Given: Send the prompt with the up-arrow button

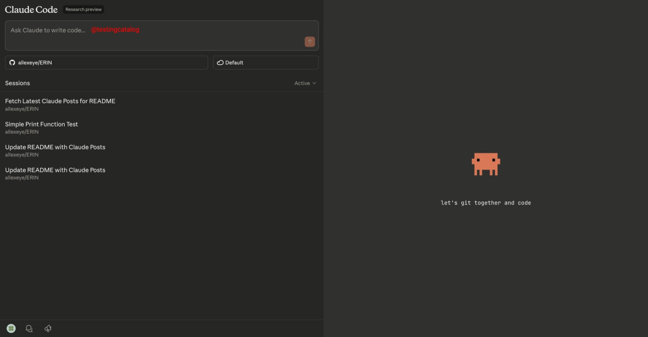Looking at the screenshot, I should coord(310,42).
